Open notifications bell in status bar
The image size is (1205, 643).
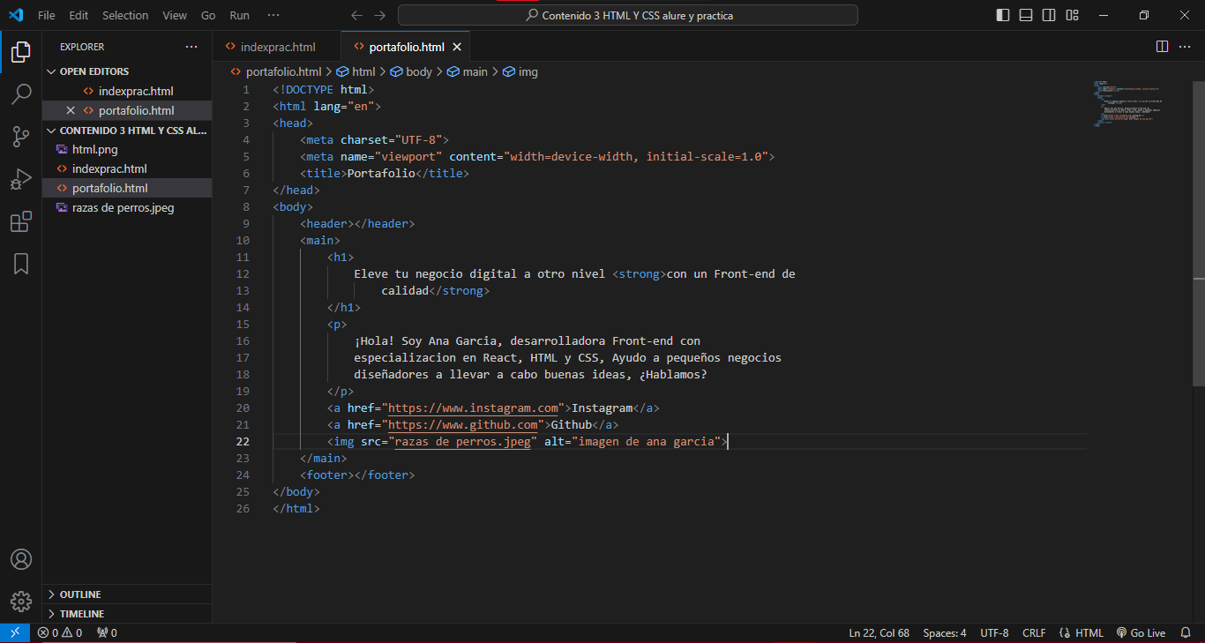tap(1185, 632)
